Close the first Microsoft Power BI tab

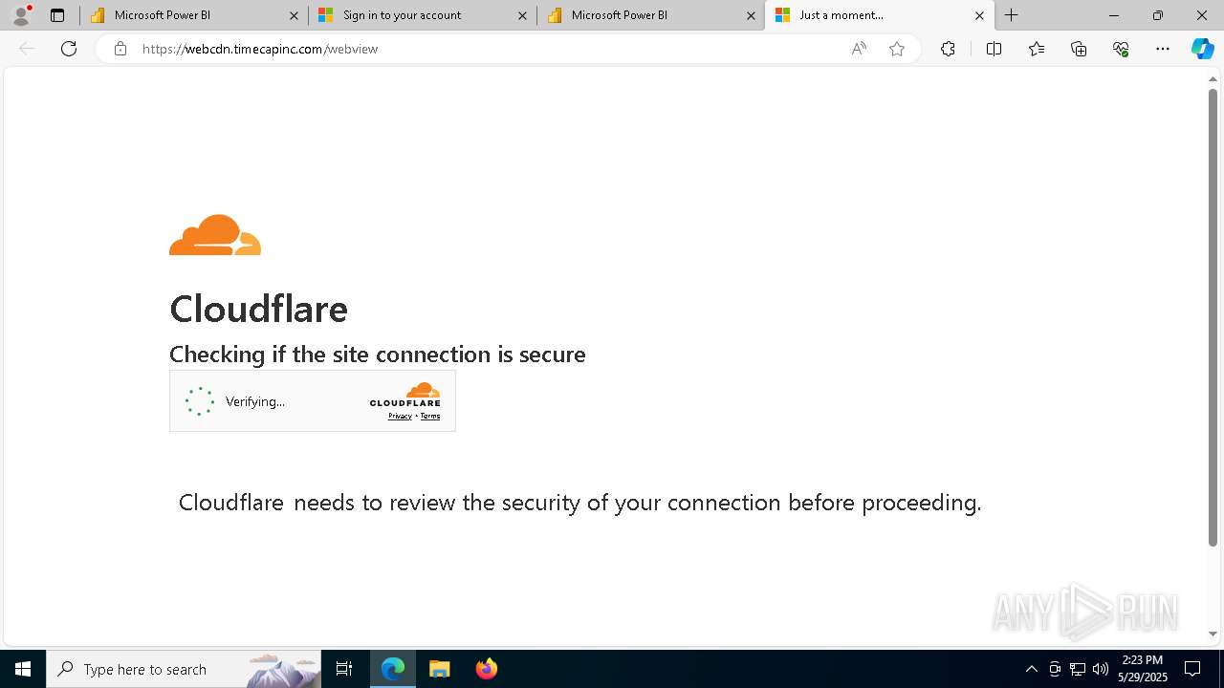pyautogui.click(x=294, y=15)
